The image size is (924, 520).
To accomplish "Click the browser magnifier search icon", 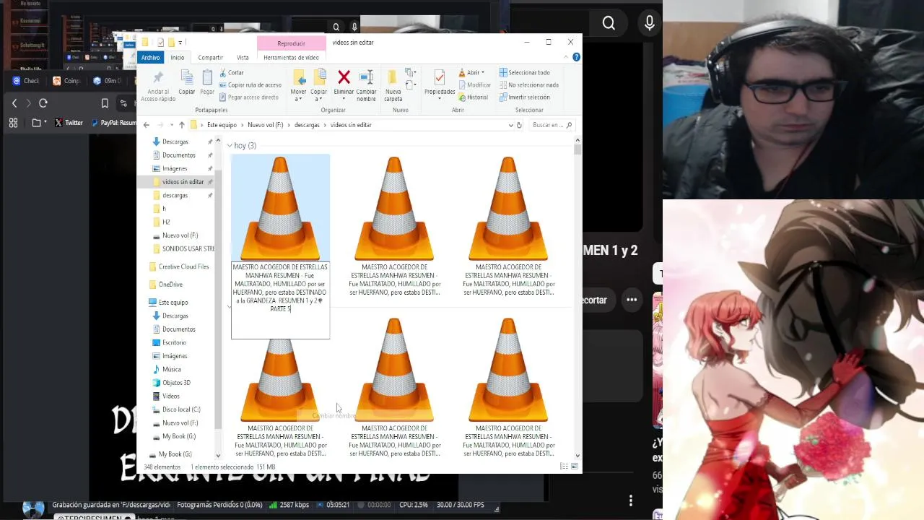I will coord(609,24).
